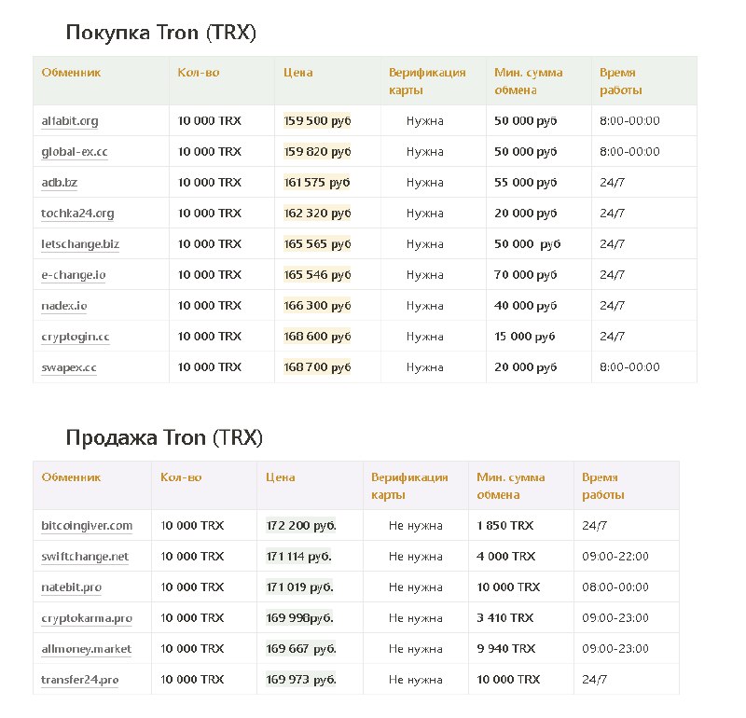Open the alfabit.org exchanger link
This screenshot has height=718, width=746.
click(69, 121)
